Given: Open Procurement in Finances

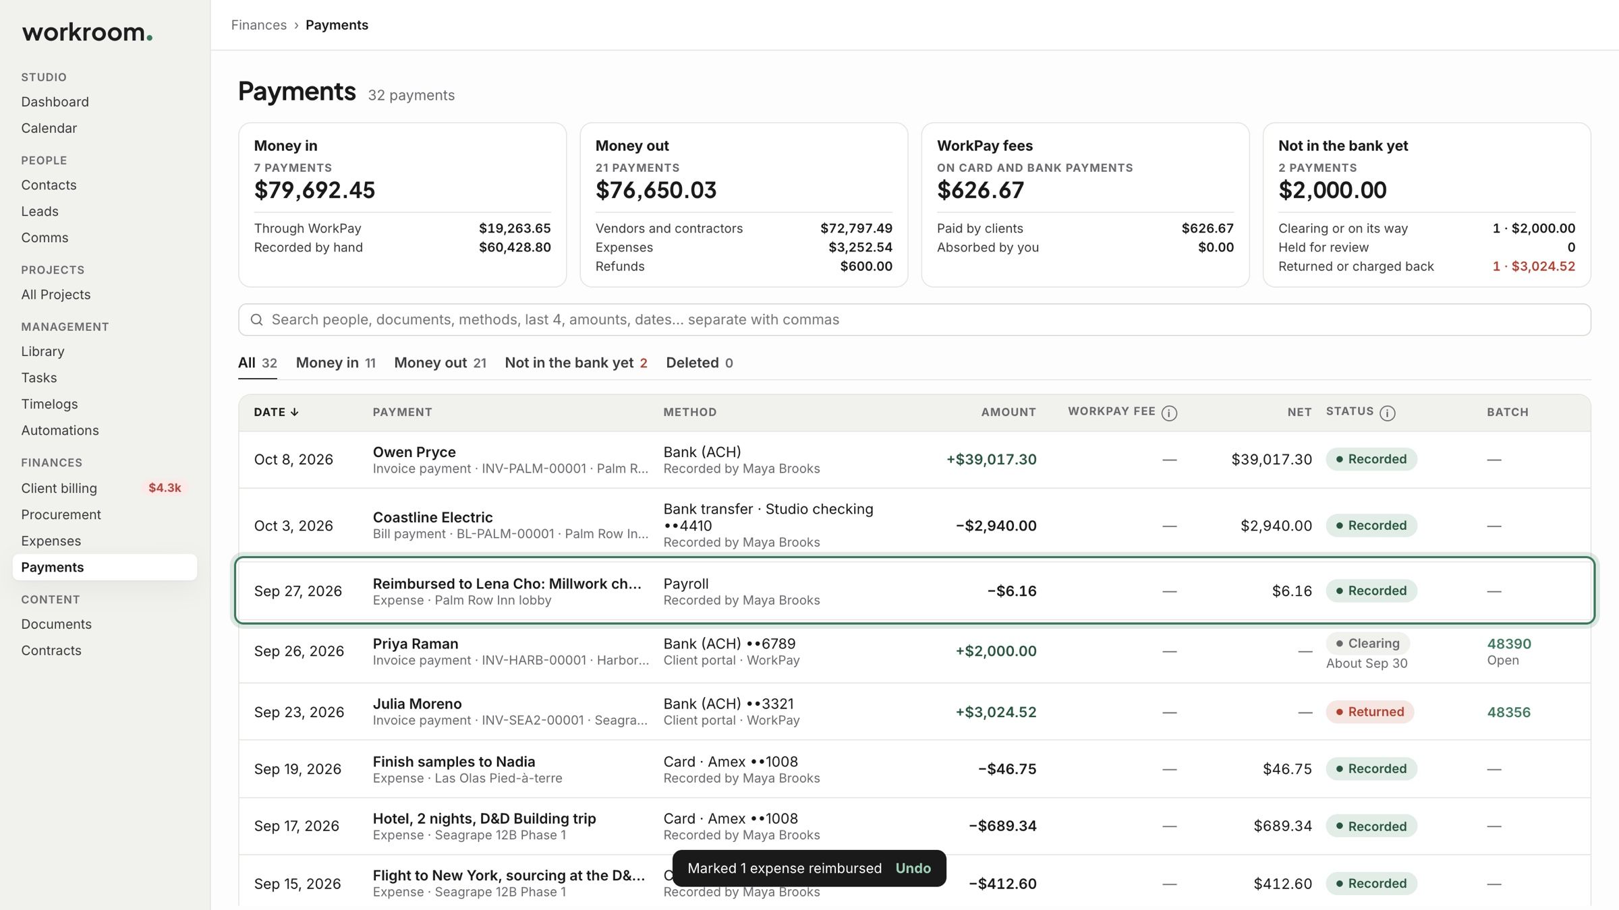Looking at the screenshot, I should [61, 514].
